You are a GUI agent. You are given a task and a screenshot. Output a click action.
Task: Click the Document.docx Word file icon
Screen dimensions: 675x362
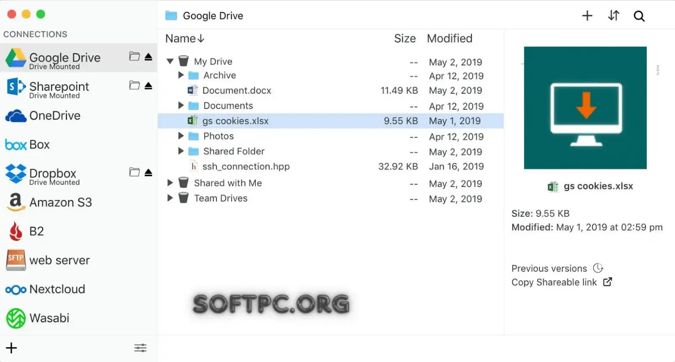pos(193,90)
